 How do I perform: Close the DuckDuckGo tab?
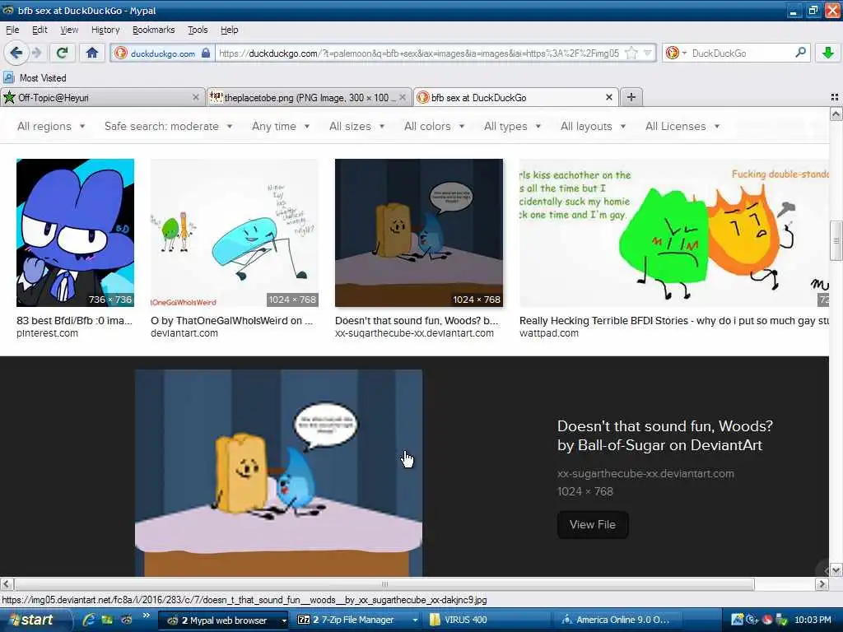[x=608, y=97]
